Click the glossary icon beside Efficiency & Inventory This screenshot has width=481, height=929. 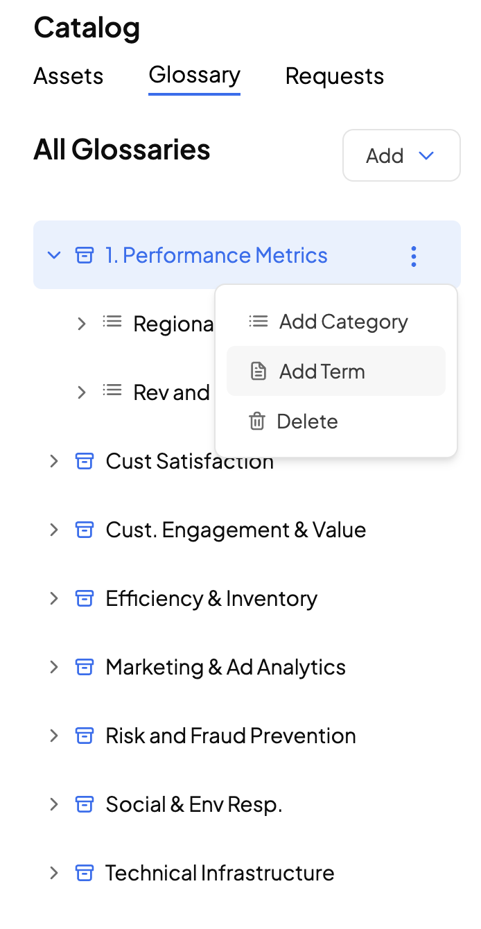click(x=84, y=598)
